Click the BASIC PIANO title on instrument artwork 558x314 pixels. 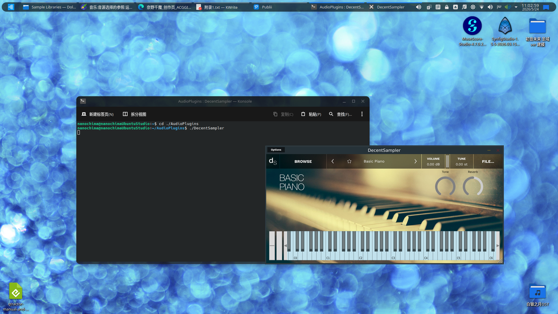(292, 182)
